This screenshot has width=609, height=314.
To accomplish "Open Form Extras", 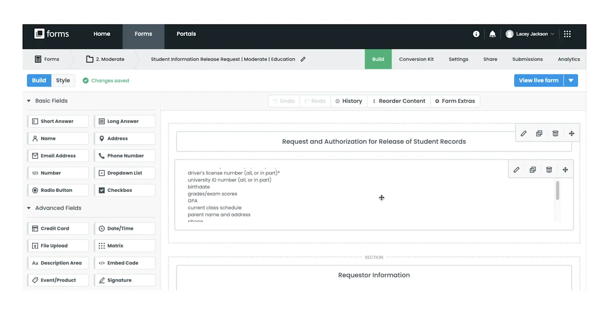I will coord(455,101).
